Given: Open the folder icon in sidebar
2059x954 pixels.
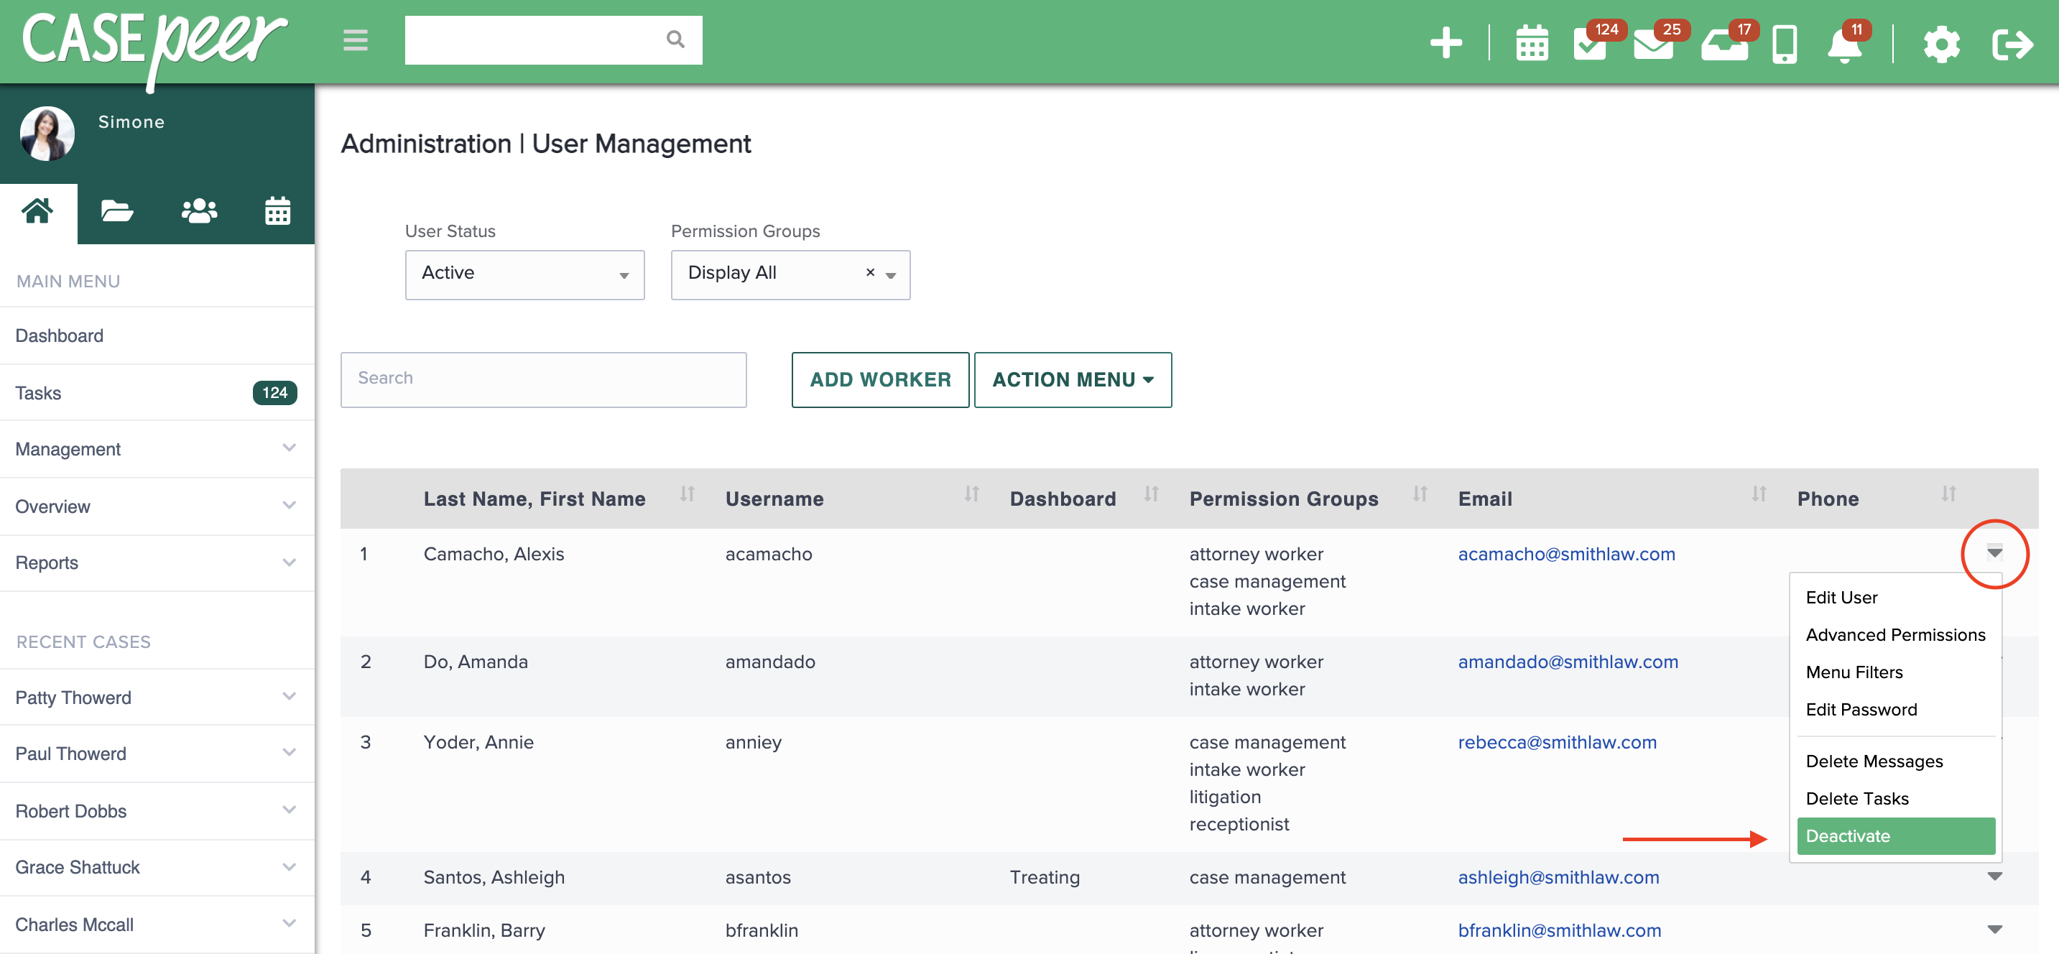Looking at the screenshot, I should tap(116, 210).
